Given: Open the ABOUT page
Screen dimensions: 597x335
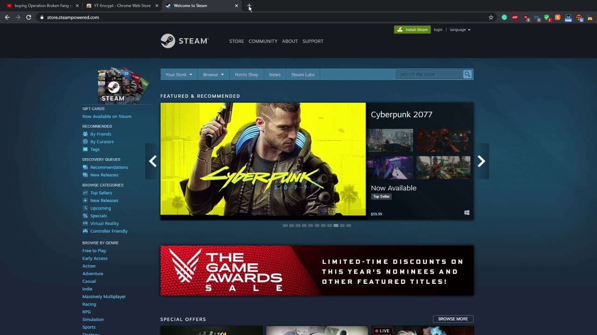Looking at the screenshot, I should [290, 41].
